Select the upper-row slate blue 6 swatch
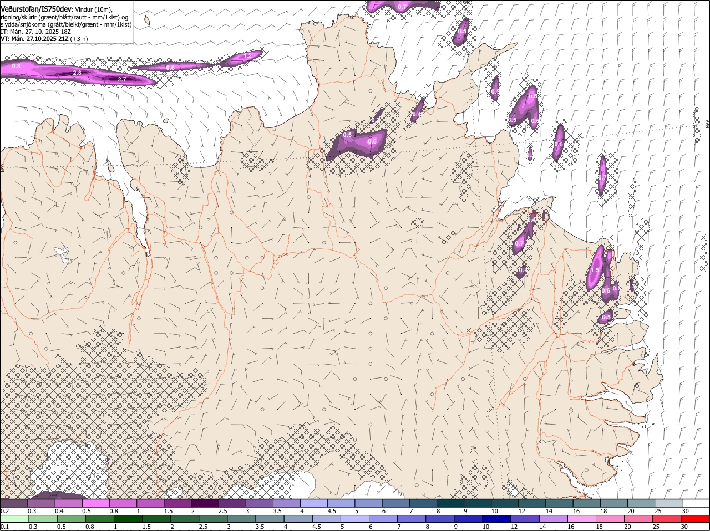The image size is (710, 531). coord(395,503)
